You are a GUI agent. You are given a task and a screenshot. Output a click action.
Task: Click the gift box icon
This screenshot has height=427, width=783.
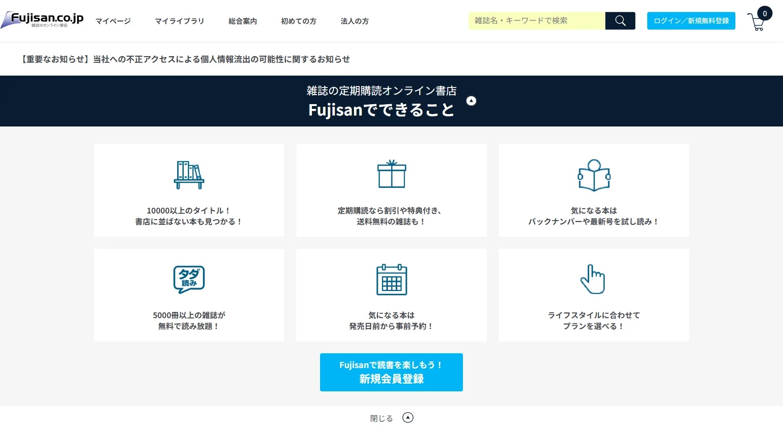pos(391,174)
